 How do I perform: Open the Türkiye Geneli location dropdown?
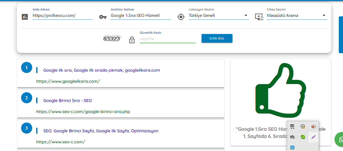[x=219, y=16]
